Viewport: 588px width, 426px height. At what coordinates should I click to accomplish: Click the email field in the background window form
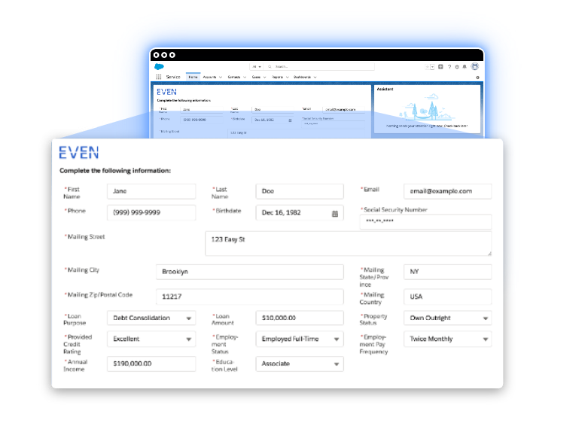(344, 109)
